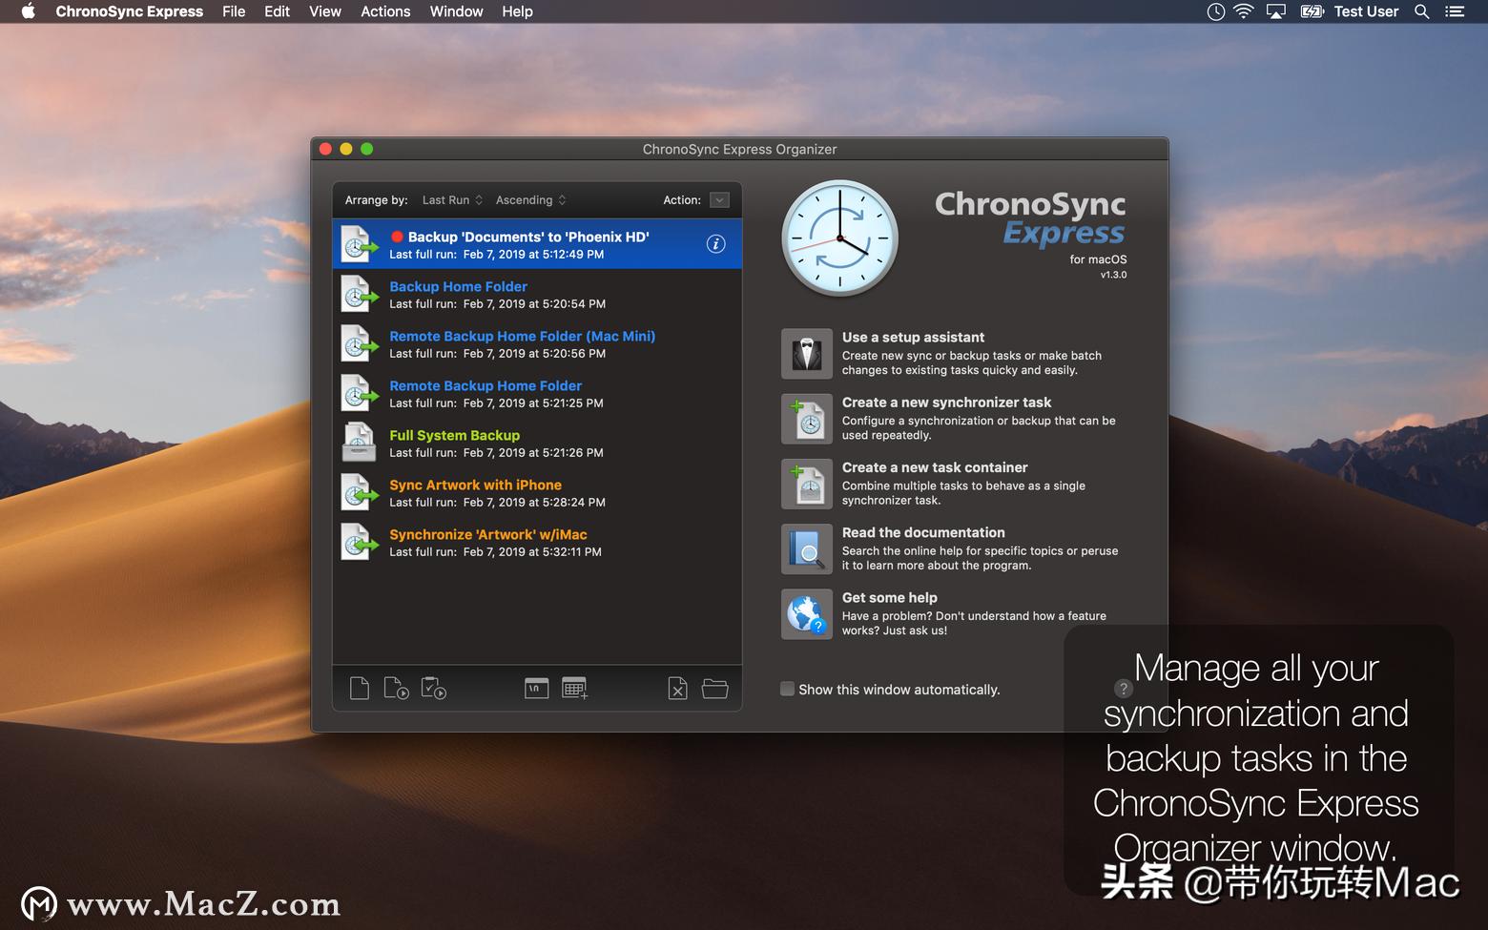Open the 'Ascending' sort order dropdown

tap(531, 200)
